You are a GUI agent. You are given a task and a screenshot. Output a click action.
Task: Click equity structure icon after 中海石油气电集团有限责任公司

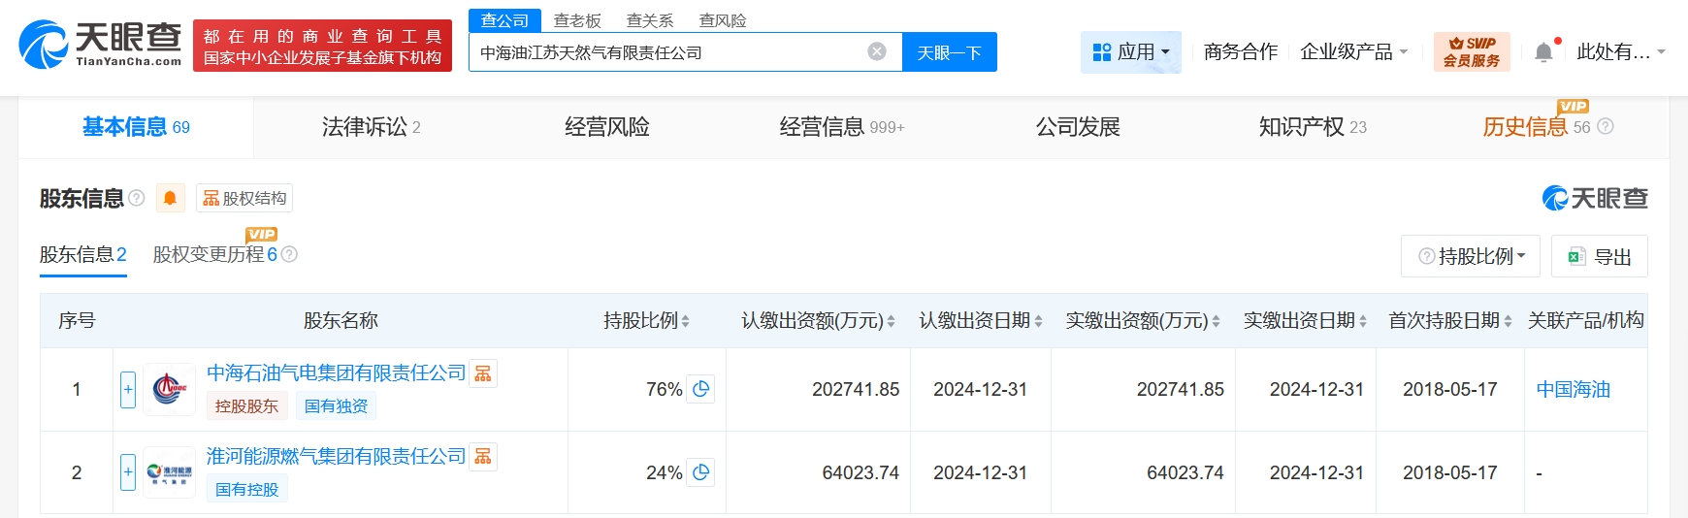tap(483, 373)
